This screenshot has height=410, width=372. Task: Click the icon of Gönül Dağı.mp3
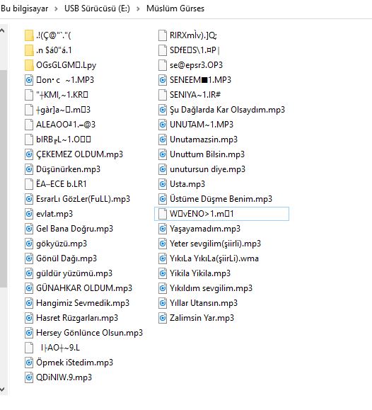tap(29, 258)
